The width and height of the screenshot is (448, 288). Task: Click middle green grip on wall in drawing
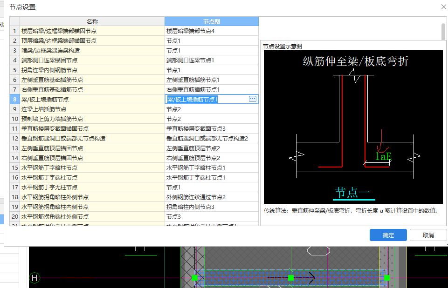click(291, 278)
